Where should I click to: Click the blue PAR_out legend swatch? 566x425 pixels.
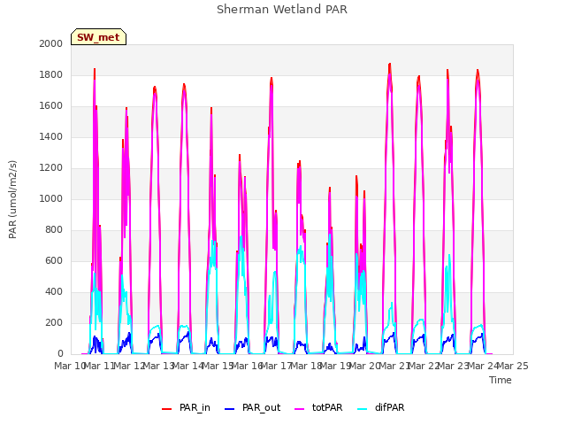tap(230, 409)
